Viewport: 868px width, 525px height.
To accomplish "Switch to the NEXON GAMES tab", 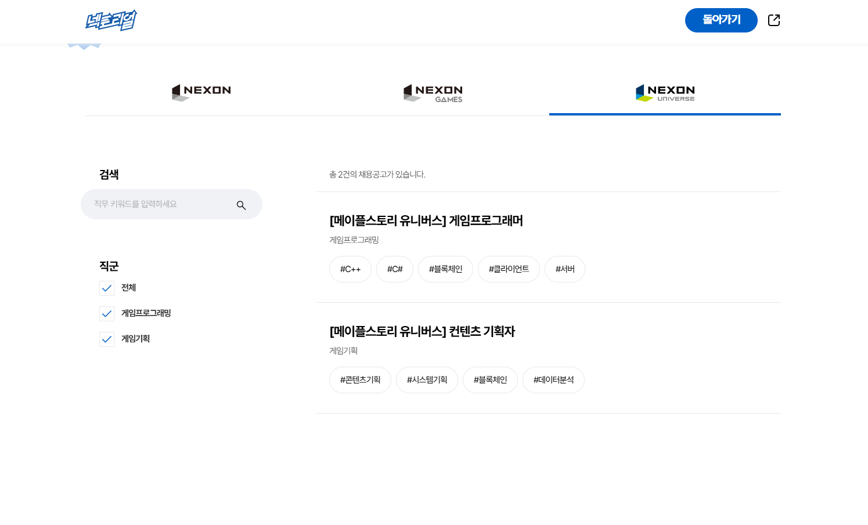I will click(433, 93).
